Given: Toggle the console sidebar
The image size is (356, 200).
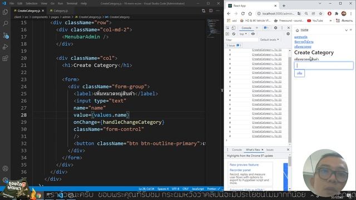Looking at the screenshot, I should click(228, 34).
